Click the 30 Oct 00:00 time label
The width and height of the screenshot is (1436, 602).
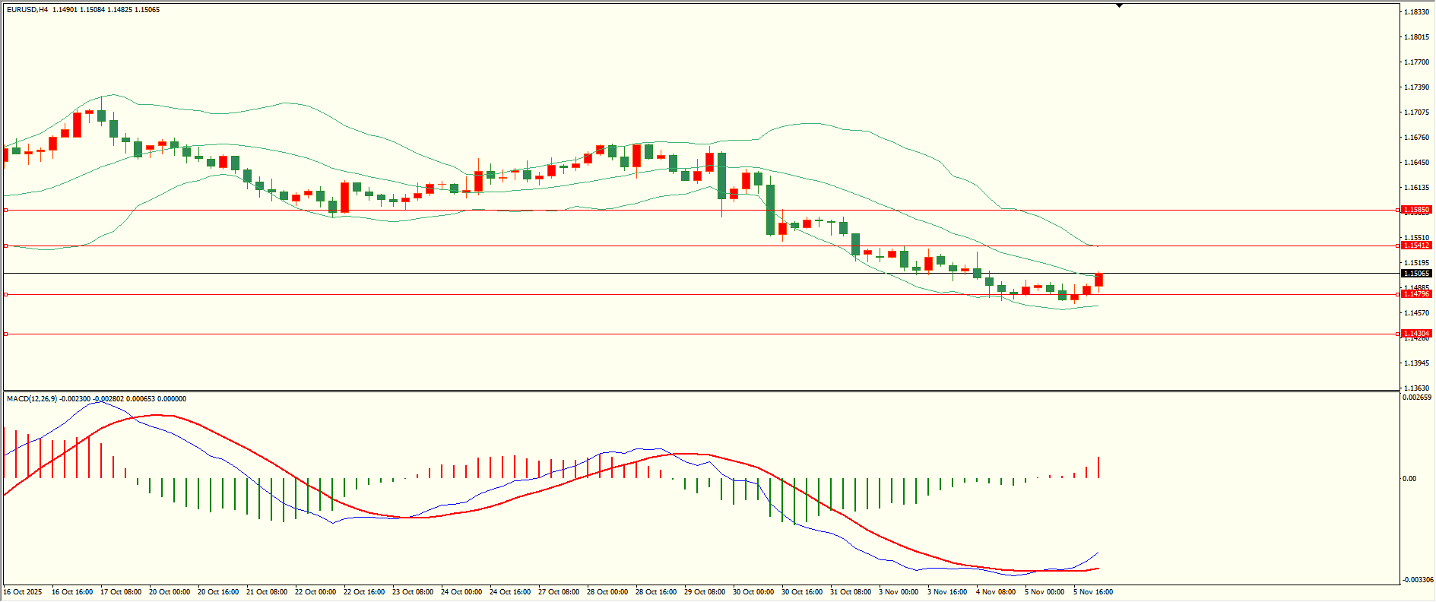(x=753, y=592)
